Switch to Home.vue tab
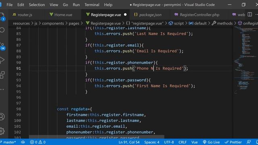Image resolution: width=258 pixels, height=145 pixels. [61, 14]
